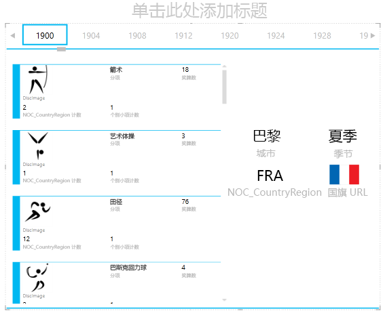385x313 pixels.
Task: Click the card list scrollbar thumb
Action: coord(224,87)
